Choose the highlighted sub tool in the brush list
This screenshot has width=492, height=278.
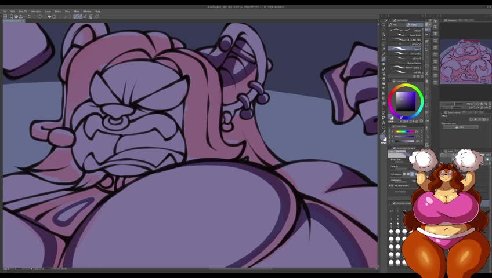(x=405, y=49)
